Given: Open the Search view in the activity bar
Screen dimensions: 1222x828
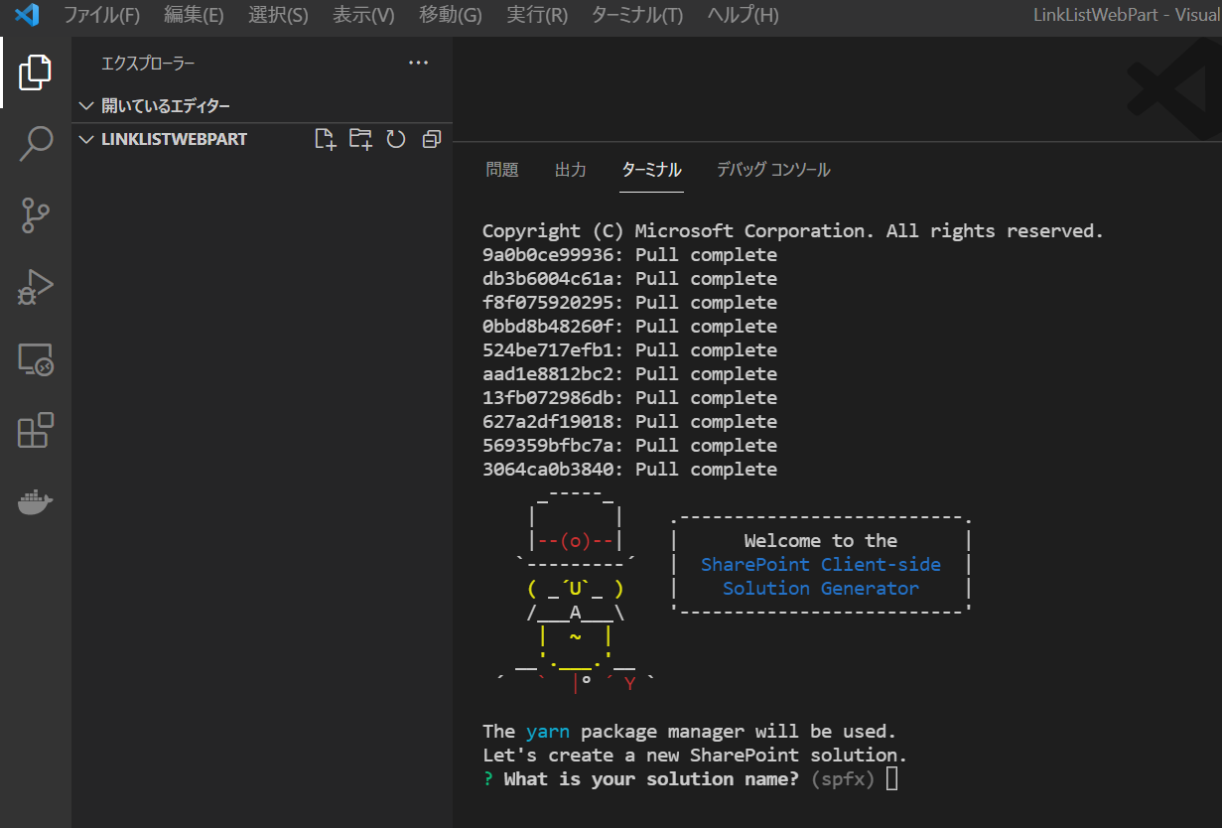Looking at the screenshot, I should 36,144.
